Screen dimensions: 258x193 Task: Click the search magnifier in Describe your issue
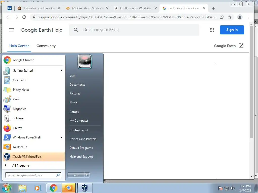(x=76, y=30)
